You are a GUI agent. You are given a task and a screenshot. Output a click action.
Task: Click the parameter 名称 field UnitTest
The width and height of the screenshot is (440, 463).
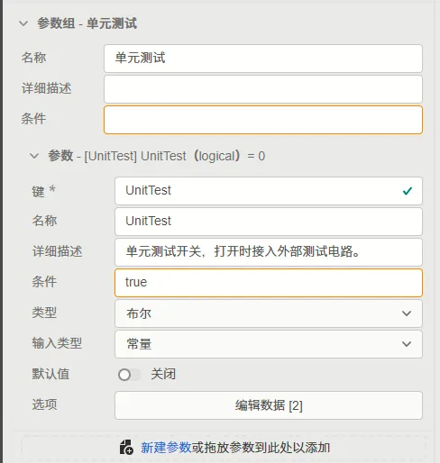point(269,222)
